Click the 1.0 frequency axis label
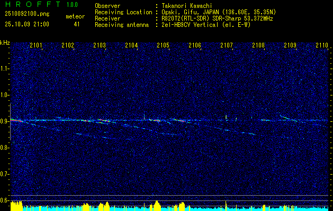This screenshot has width=333, height=211. [5, 95]
